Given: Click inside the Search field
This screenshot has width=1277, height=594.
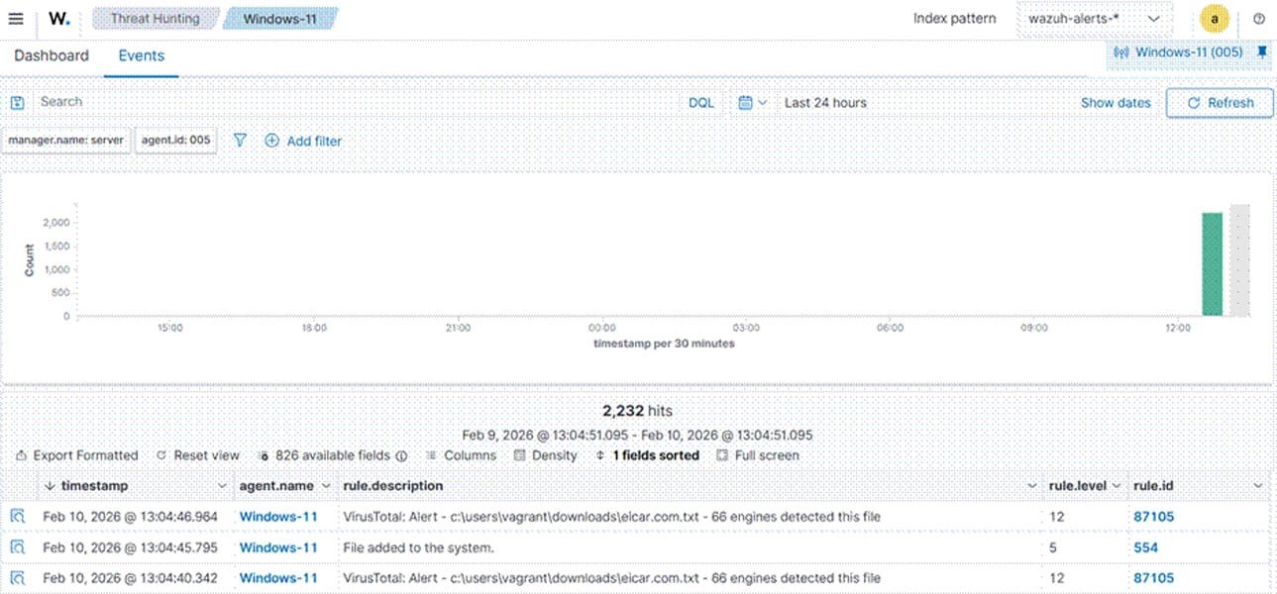Looking at the screenshot, I should [198, 101].
